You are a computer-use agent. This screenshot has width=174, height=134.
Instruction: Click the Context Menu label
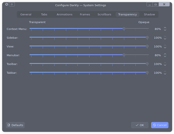pyautogui.click(x=17, y=29)
